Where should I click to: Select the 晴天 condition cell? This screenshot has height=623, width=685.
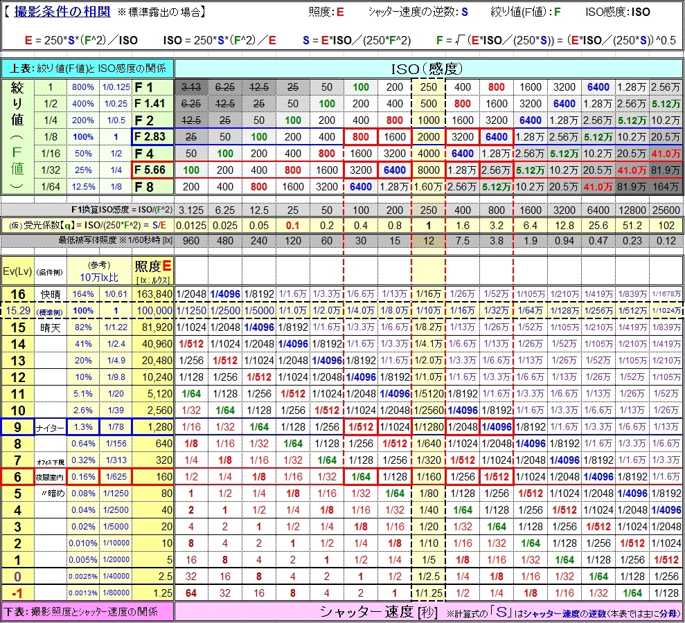click(x=51, y=327)
